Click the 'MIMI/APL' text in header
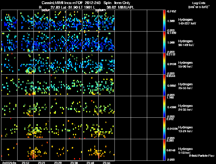Screen dimensions: 216x164 (126, 8)
